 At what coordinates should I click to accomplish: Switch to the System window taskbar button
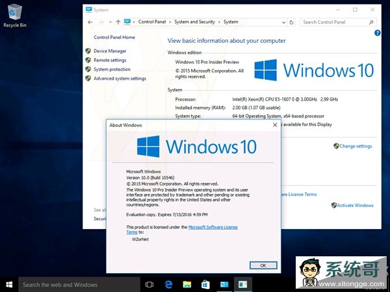click(224, 285)
